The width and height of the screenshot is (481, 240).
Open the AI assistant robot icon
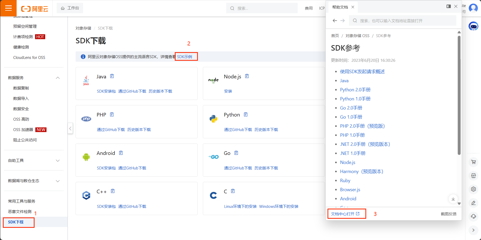click(x=473, y=26)
